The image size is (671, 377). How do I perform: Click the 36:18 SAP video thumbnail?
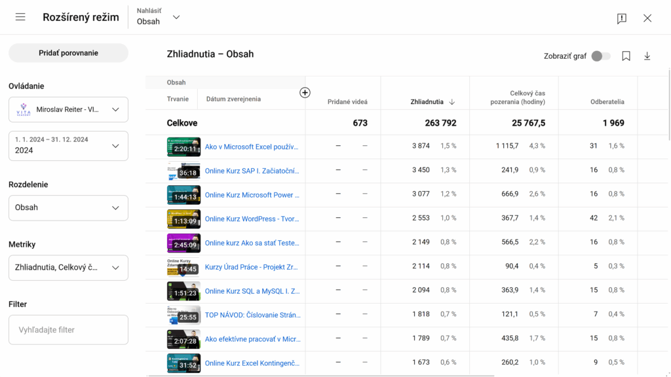183,171
